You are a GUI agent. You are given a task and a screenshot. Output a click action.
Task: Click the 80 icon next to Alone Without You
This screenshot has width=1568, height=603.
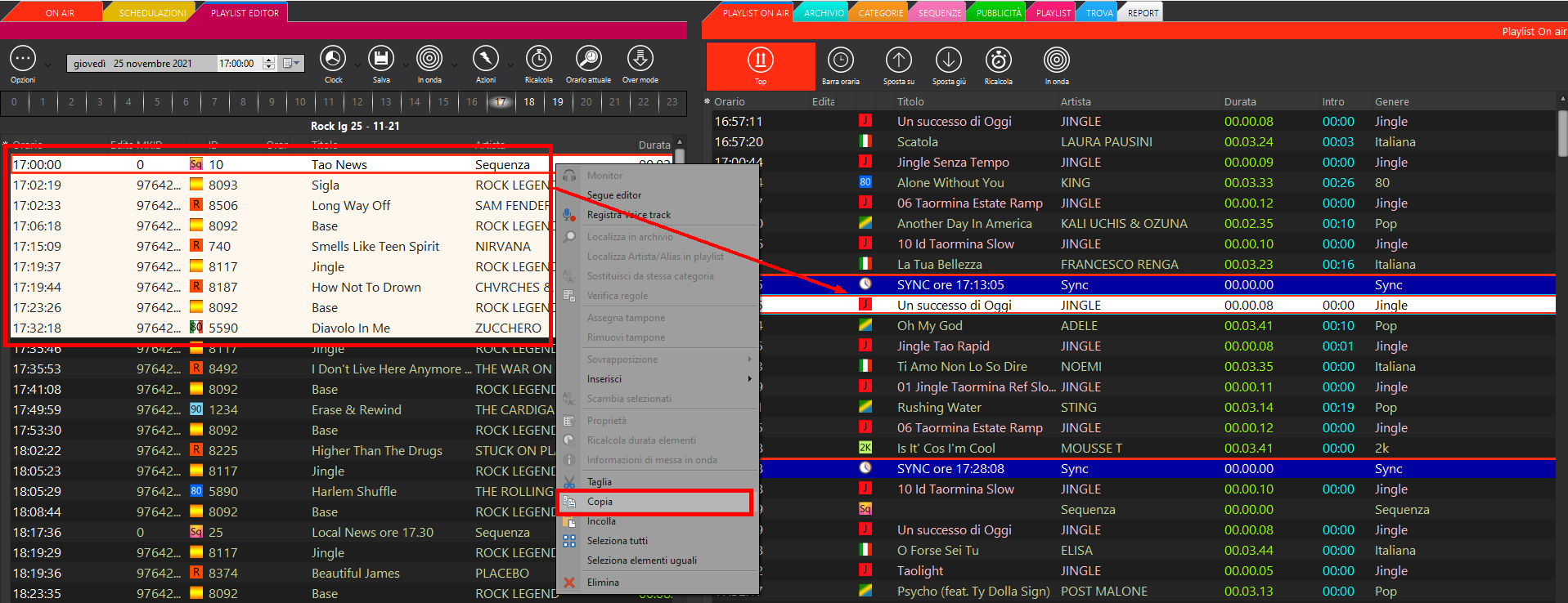865,182
